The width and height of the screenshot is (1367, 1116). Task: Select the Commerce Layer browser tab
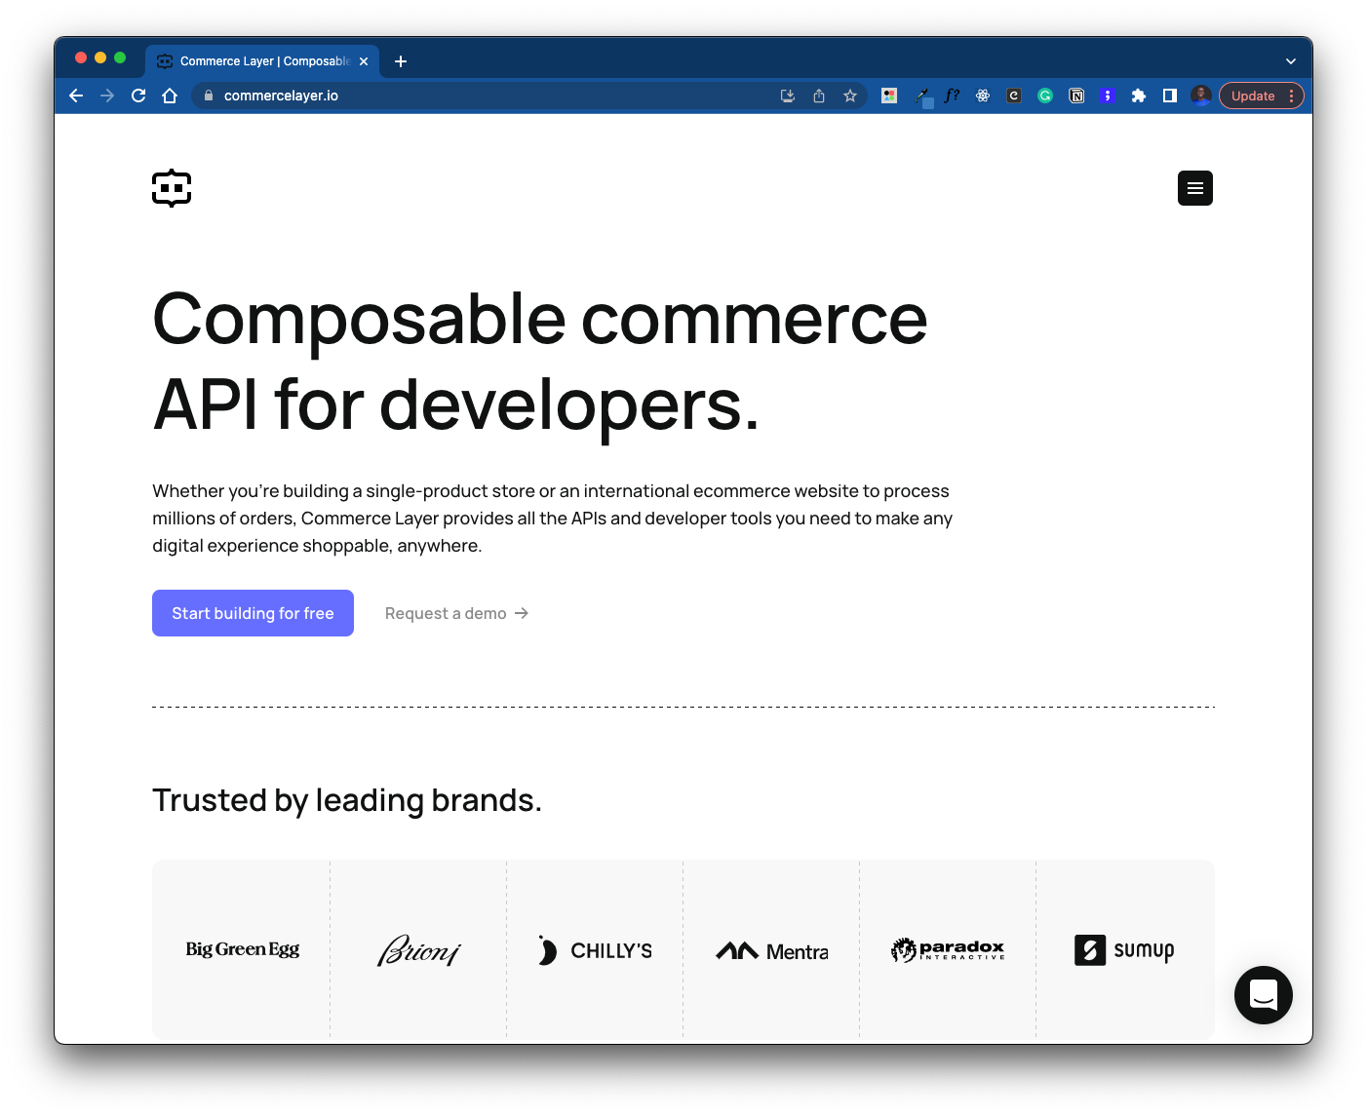click(263, 61)
